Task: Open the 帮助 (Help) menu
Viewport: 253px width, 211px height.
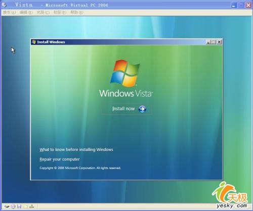Action: (77, 12)
